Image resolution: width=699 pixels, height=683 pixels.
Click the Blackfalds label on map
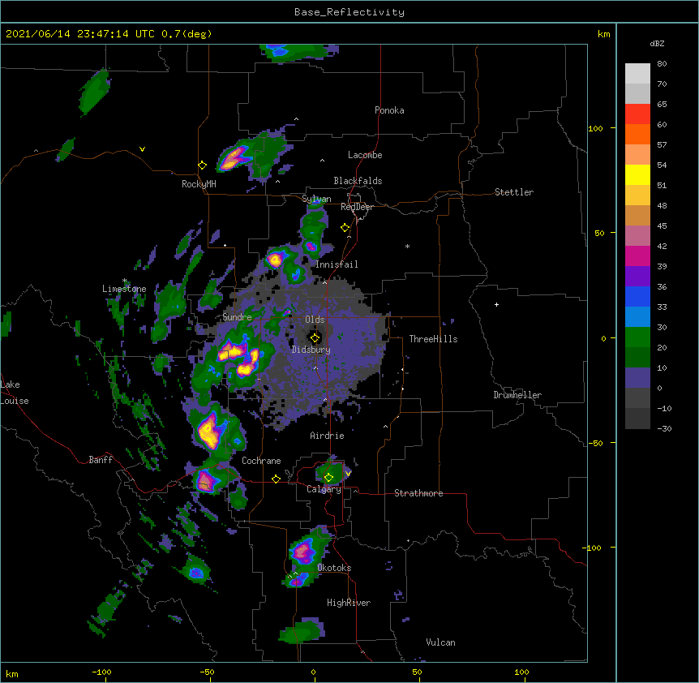[358, 181]
